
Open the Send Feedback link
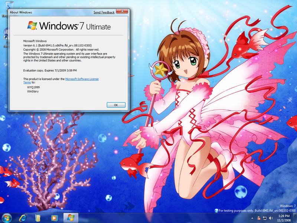pyautogui.click(x=104, y=12)
